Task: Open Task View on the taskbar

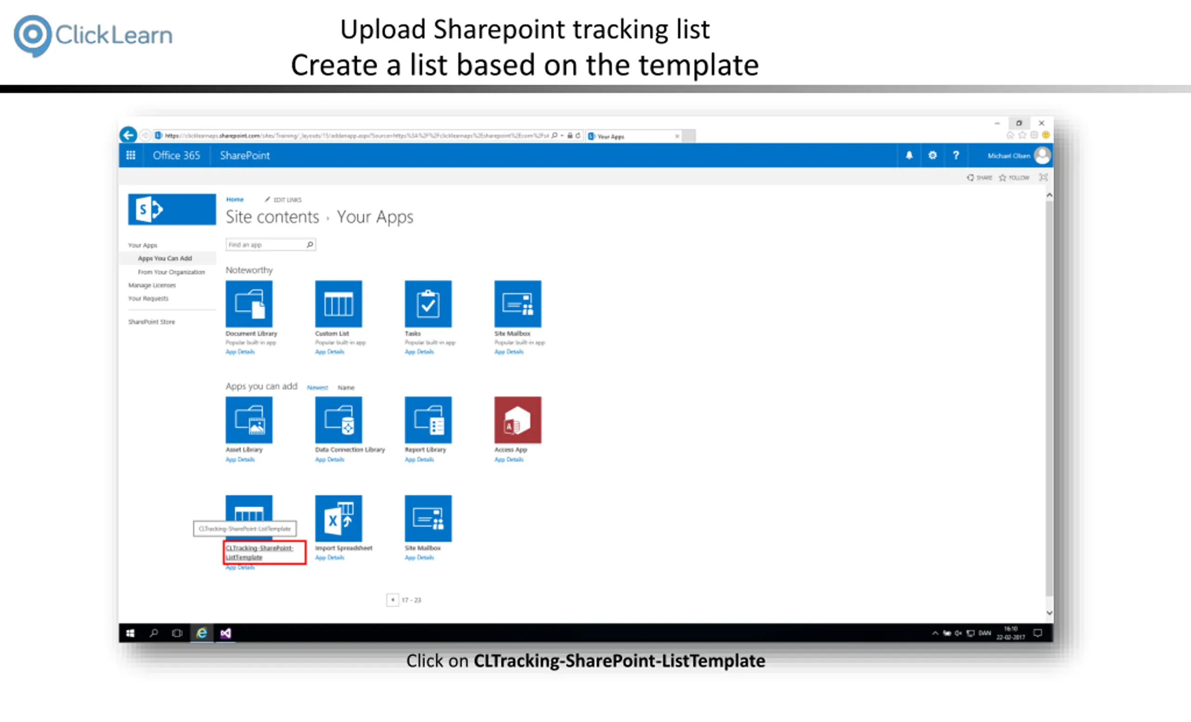Action: point(177,633)
